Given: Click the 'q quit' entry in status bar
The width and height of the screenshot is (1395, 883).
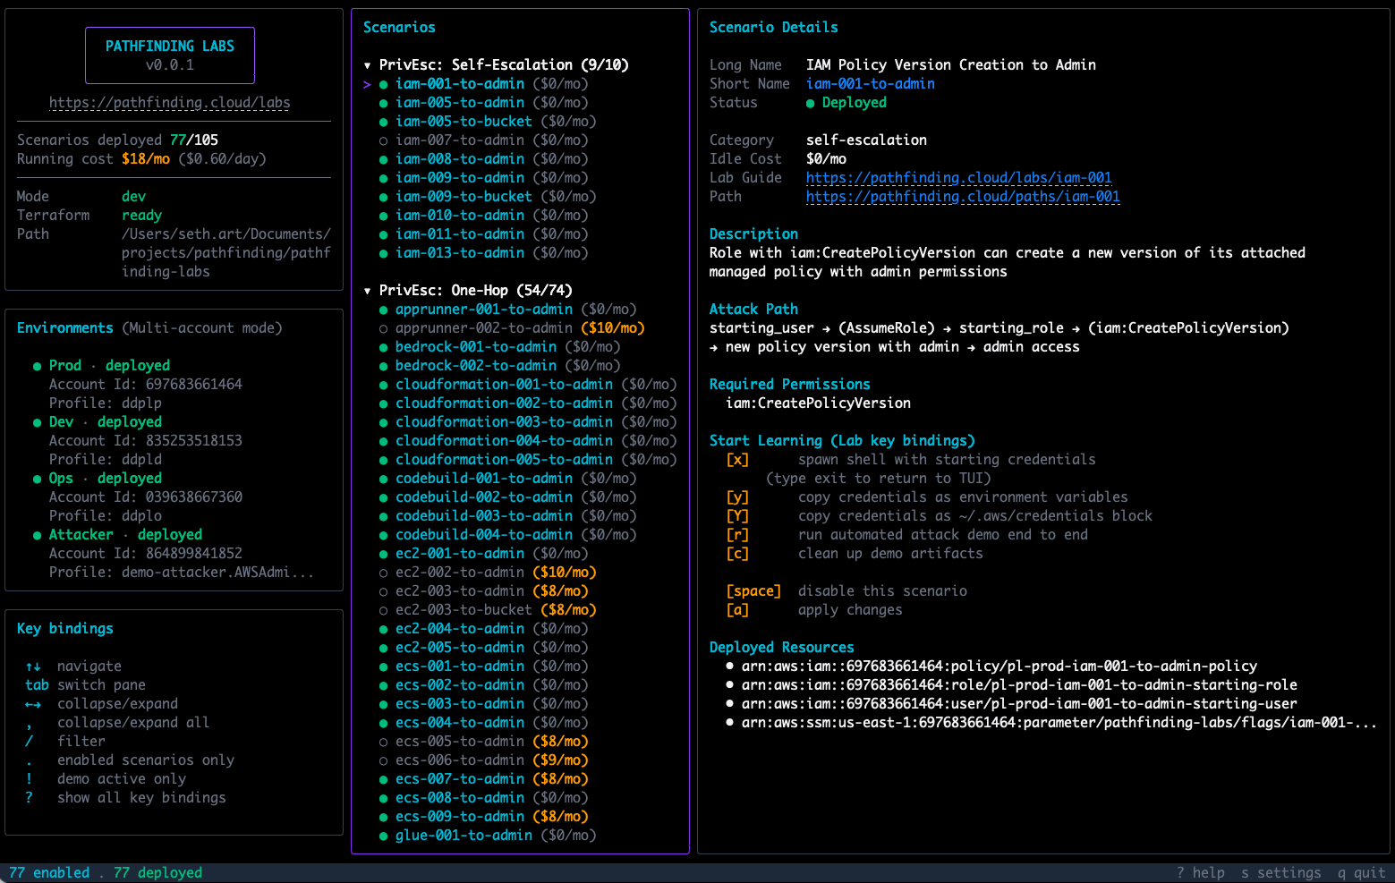Looking at the screenshot, I should (x=1362, y=873).
